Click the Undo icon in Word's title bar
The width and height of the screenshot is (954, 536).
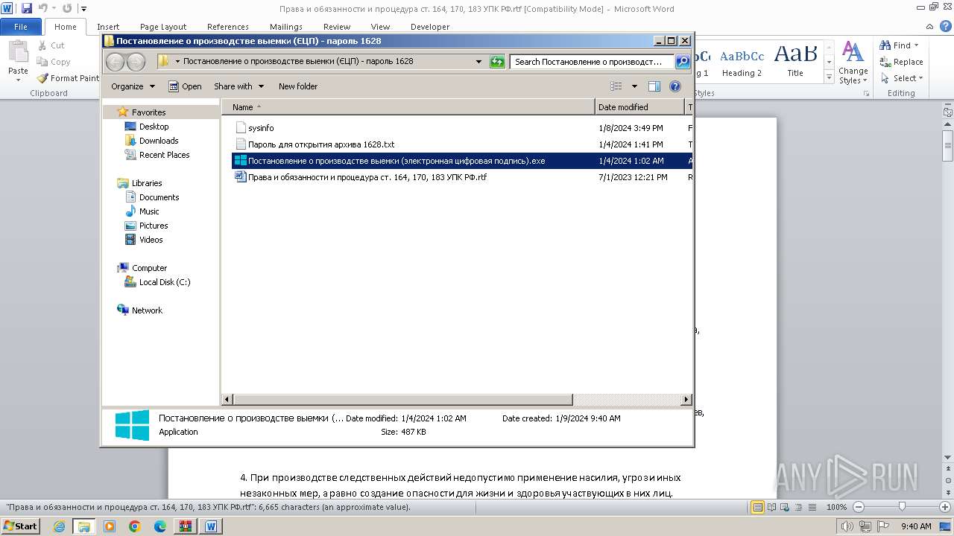pyautogui.click(x=42, y=8)
